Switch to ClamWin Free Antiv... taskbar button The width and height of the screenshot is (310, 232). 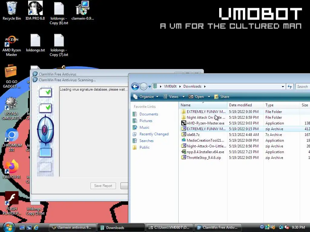218,227
